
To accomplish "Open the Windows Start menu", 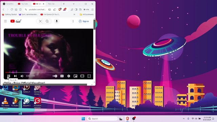I will pos(83,119).
